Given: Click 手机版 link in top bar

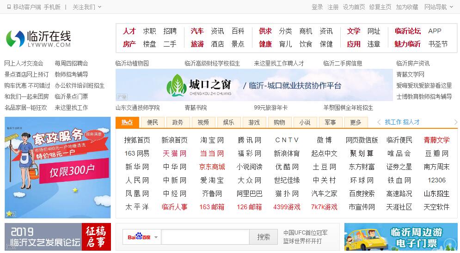Looking at the screenshot, I should tap(52, 7).
